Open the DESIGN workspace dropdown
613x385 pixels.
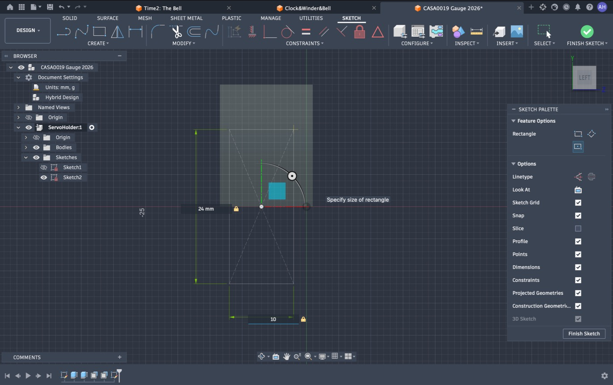28,30
